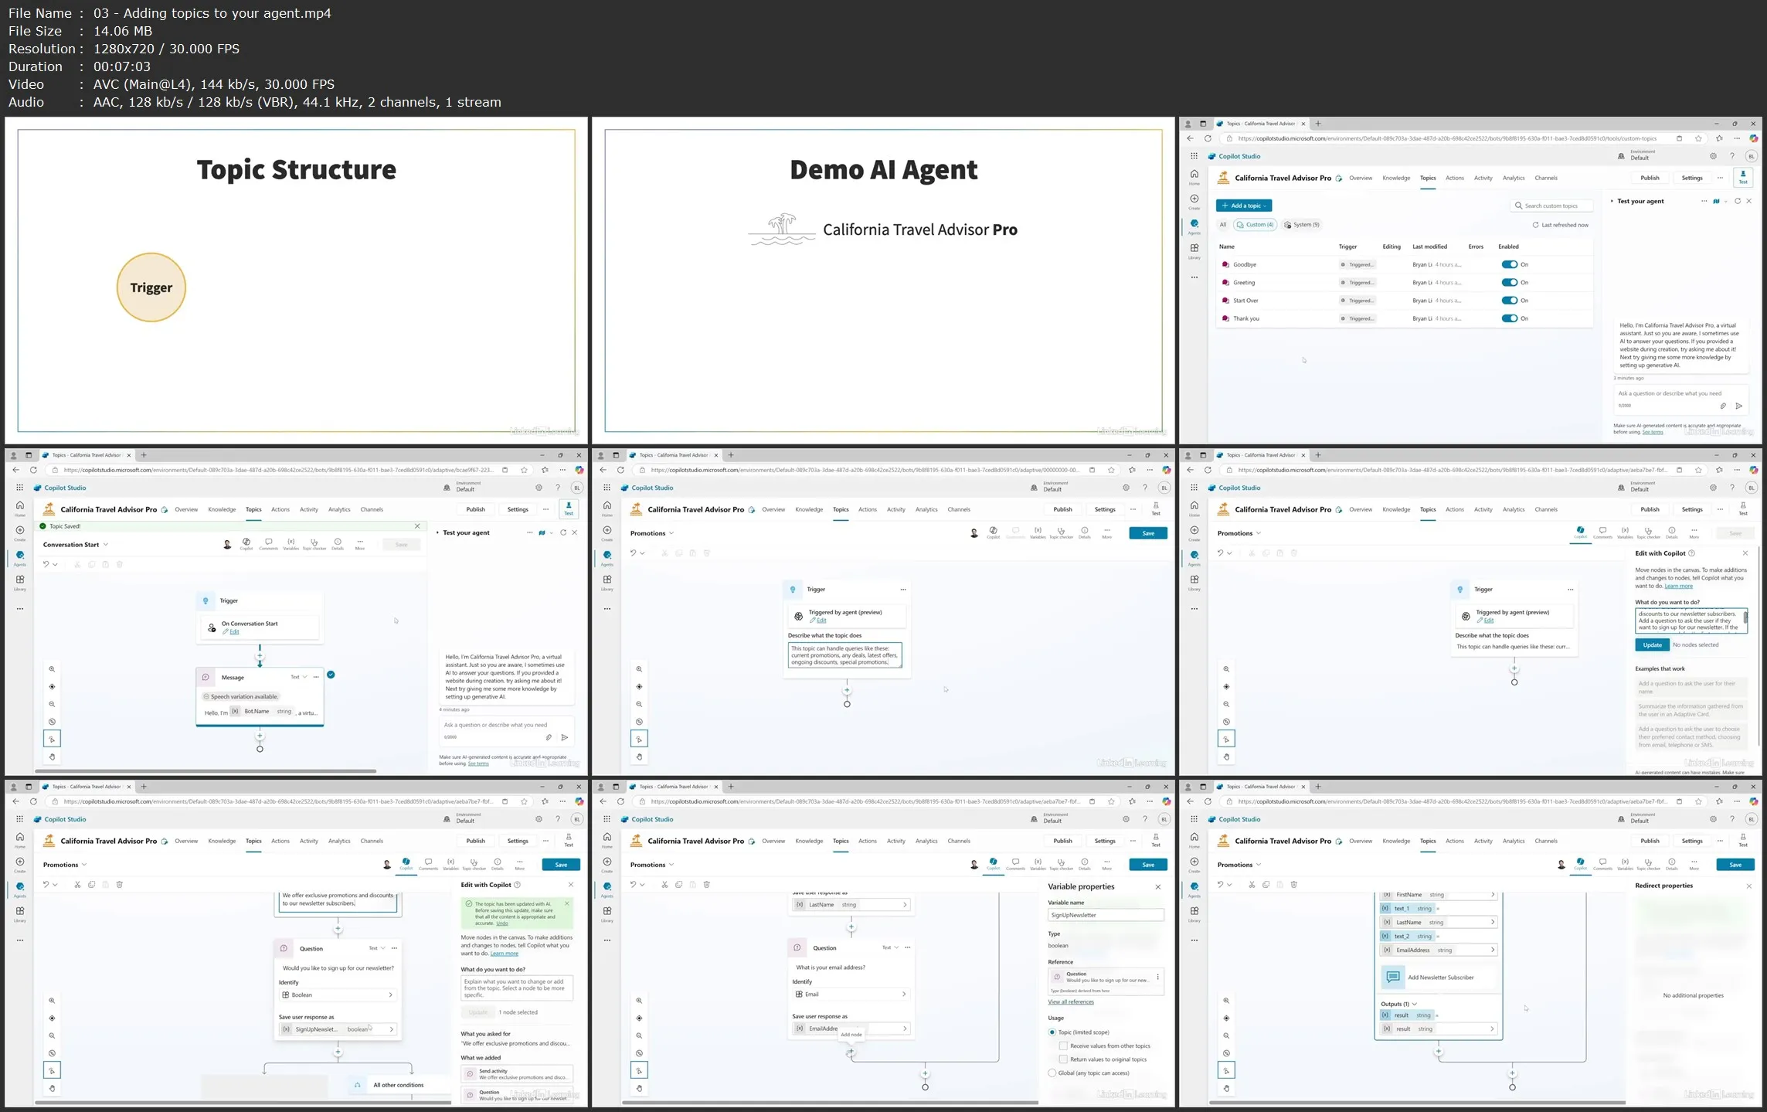Open the Thank you topic row

tap(1404, 318)
